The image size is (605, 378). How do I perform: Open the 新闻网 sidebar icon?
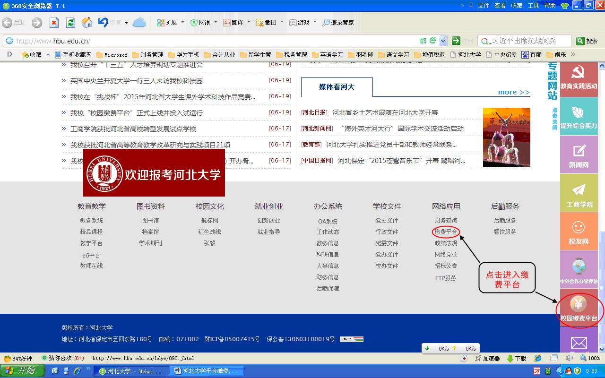click(579, 155)
